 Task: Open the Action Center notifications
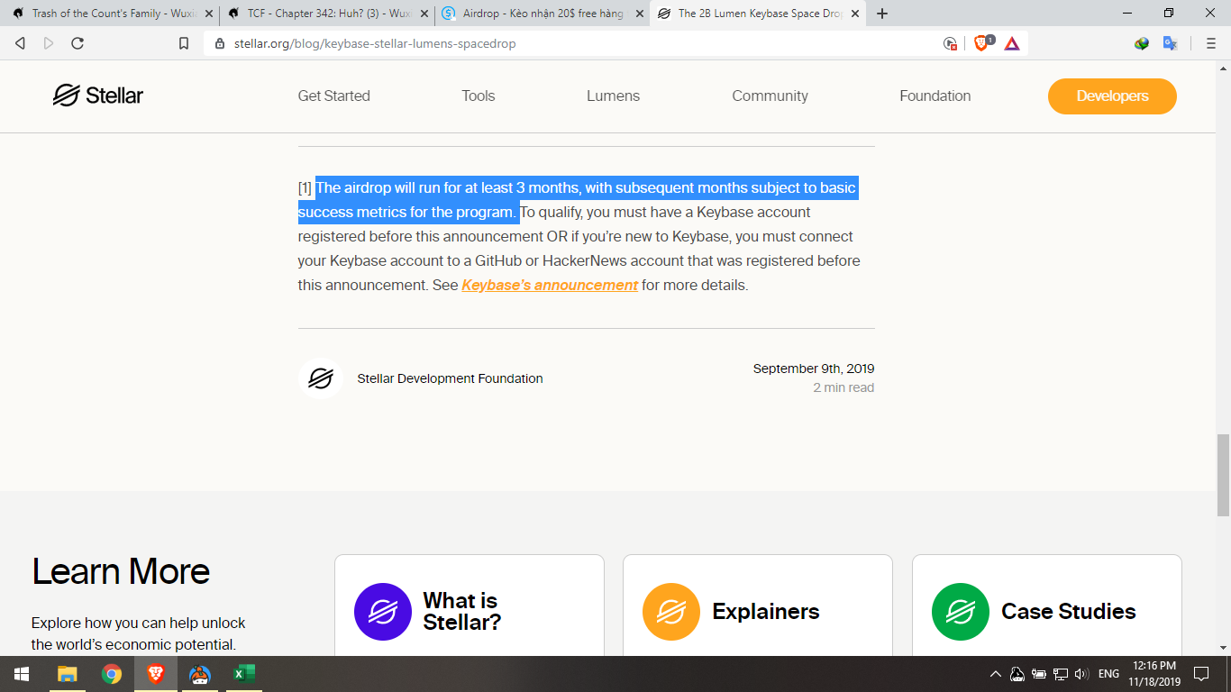click(x=1201, y=674)
